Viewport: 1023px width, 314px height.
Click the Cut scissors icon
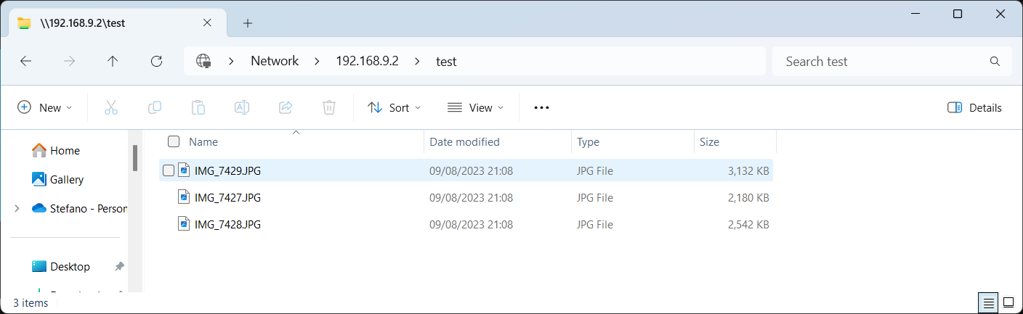[110, 107]
